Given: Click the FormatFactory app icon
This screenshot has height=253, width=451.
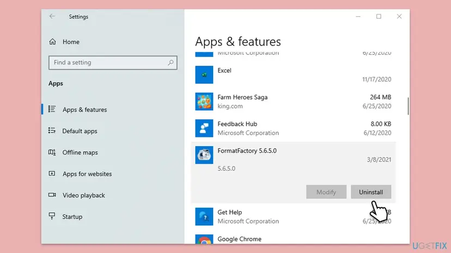Looking at the screenshot, I should click(x=204, y=155).
